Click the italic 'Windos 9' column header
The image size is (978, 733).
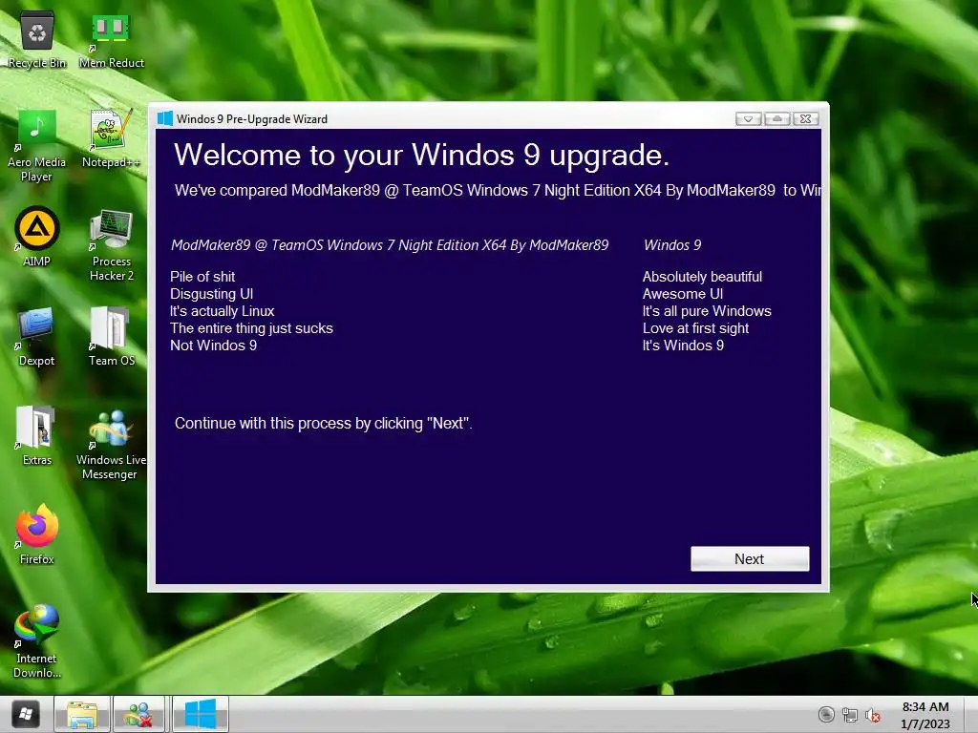click(x=672, y=245)
